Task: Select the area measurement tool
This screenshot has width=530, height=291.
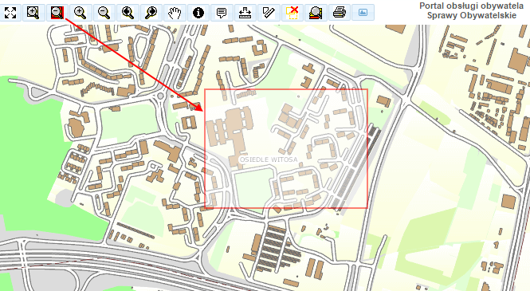Action: tap(269, 13)
